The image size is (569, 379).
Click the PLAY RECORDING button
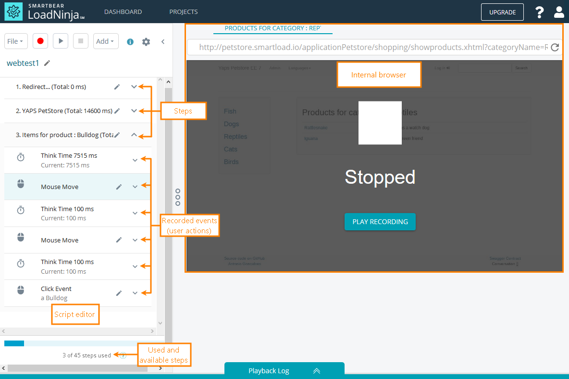380,222
